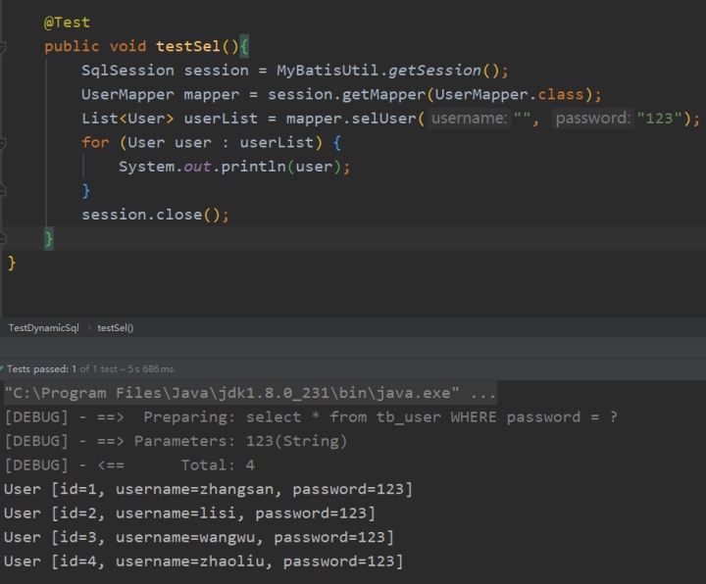The image size is (706, 584).
Task: Collapse the testSel method fold marker
Action: click(2, 46)
